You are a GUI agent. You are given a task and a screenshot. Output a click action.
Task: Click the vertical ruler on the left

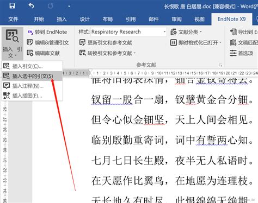click(x=5, y=151)
